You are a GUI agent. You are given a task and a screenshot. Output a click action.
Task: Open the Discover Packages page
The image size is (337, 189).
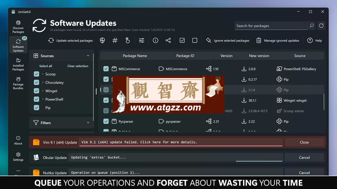pyautogui.click(x=18, y=27)
